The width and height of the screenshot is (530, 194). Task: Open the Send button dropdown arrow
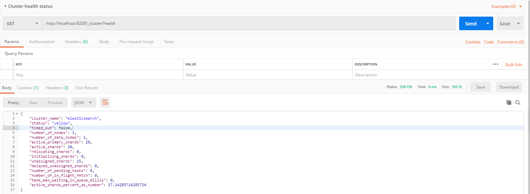488,23
